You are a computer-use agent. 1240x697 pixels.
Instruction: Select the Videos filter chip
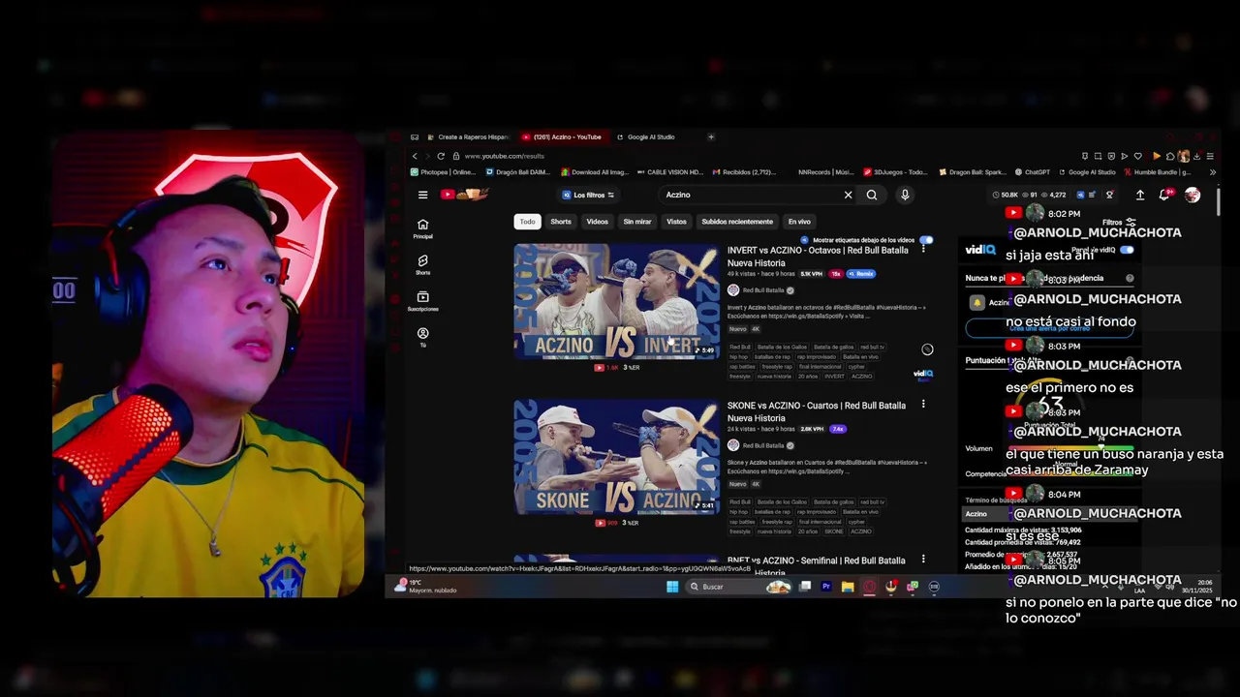(x=598, y=222)
